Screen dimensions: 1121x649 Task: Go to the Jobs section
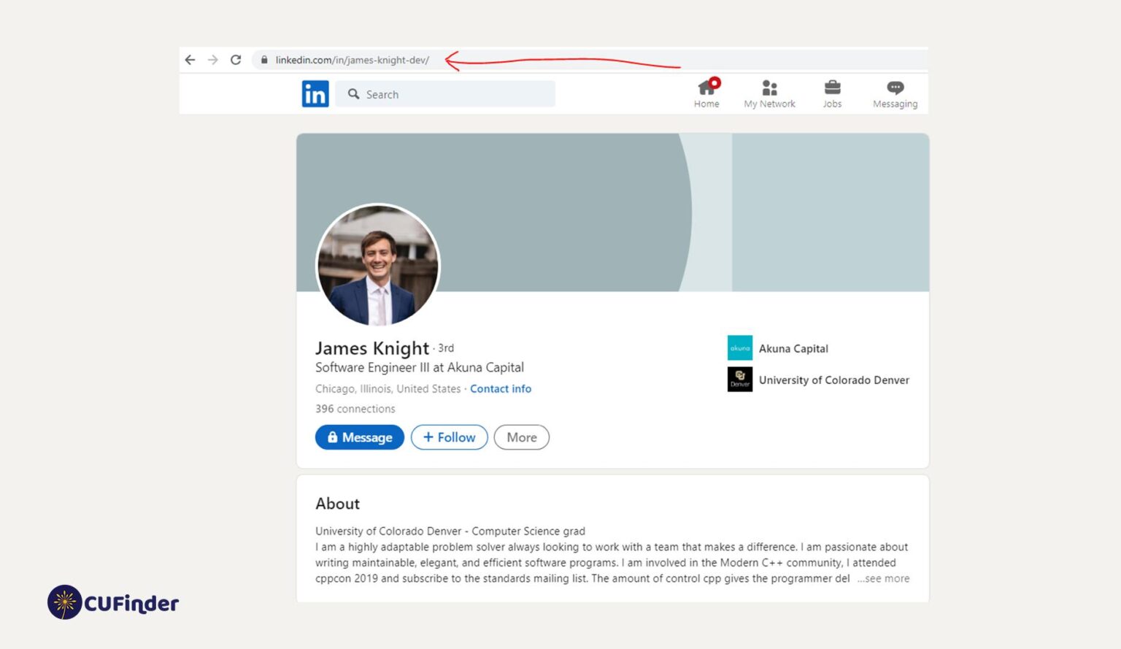832,94
